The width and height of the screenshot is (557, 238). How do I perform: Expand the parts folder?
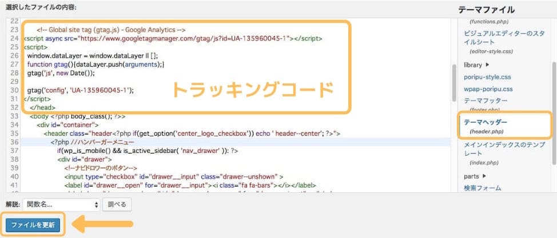(x=475, y=176)
